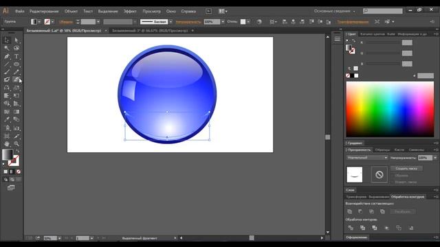Open the opacity percentage dropdown in control bar
This screenshot has height=247, width=440.
pyautogui.click(x=223, y=21)
